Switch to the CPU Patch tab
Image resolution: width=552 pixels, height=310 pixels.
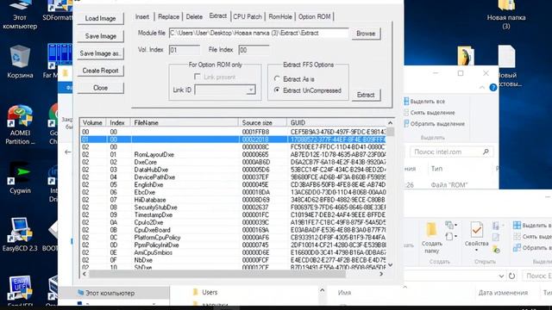coord(248,17)
